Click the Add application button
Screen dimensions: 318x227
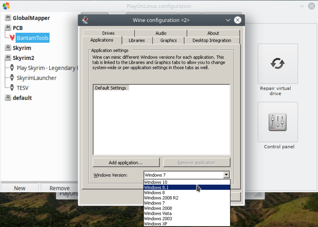point(126,162)
